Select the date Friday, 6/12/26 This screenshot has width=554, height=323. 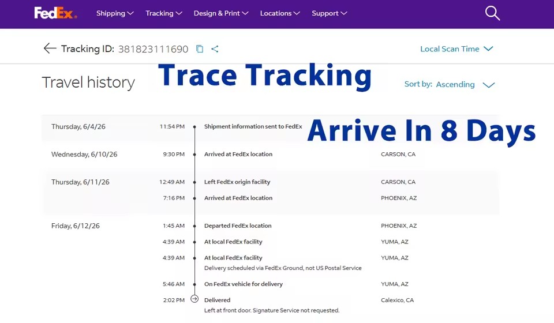pos(75,226)
